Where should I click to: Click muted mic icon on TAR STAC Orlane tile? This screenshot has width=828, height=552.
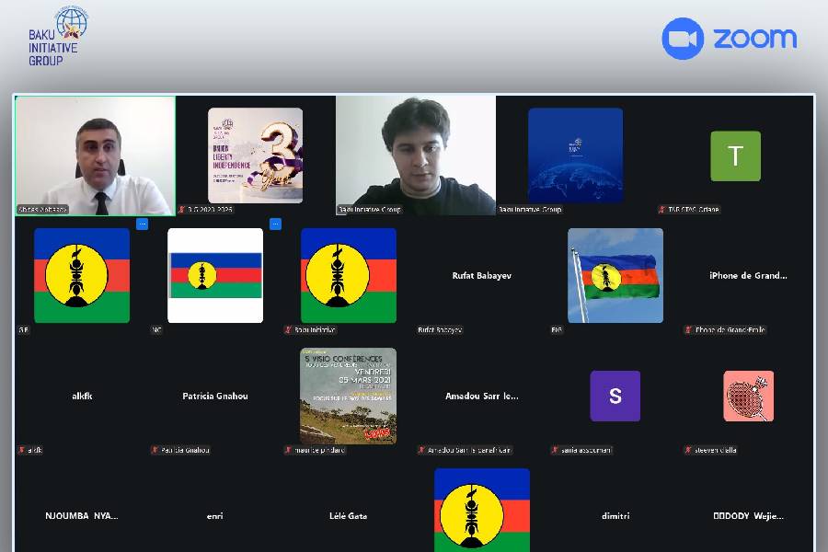coord(661,210)
